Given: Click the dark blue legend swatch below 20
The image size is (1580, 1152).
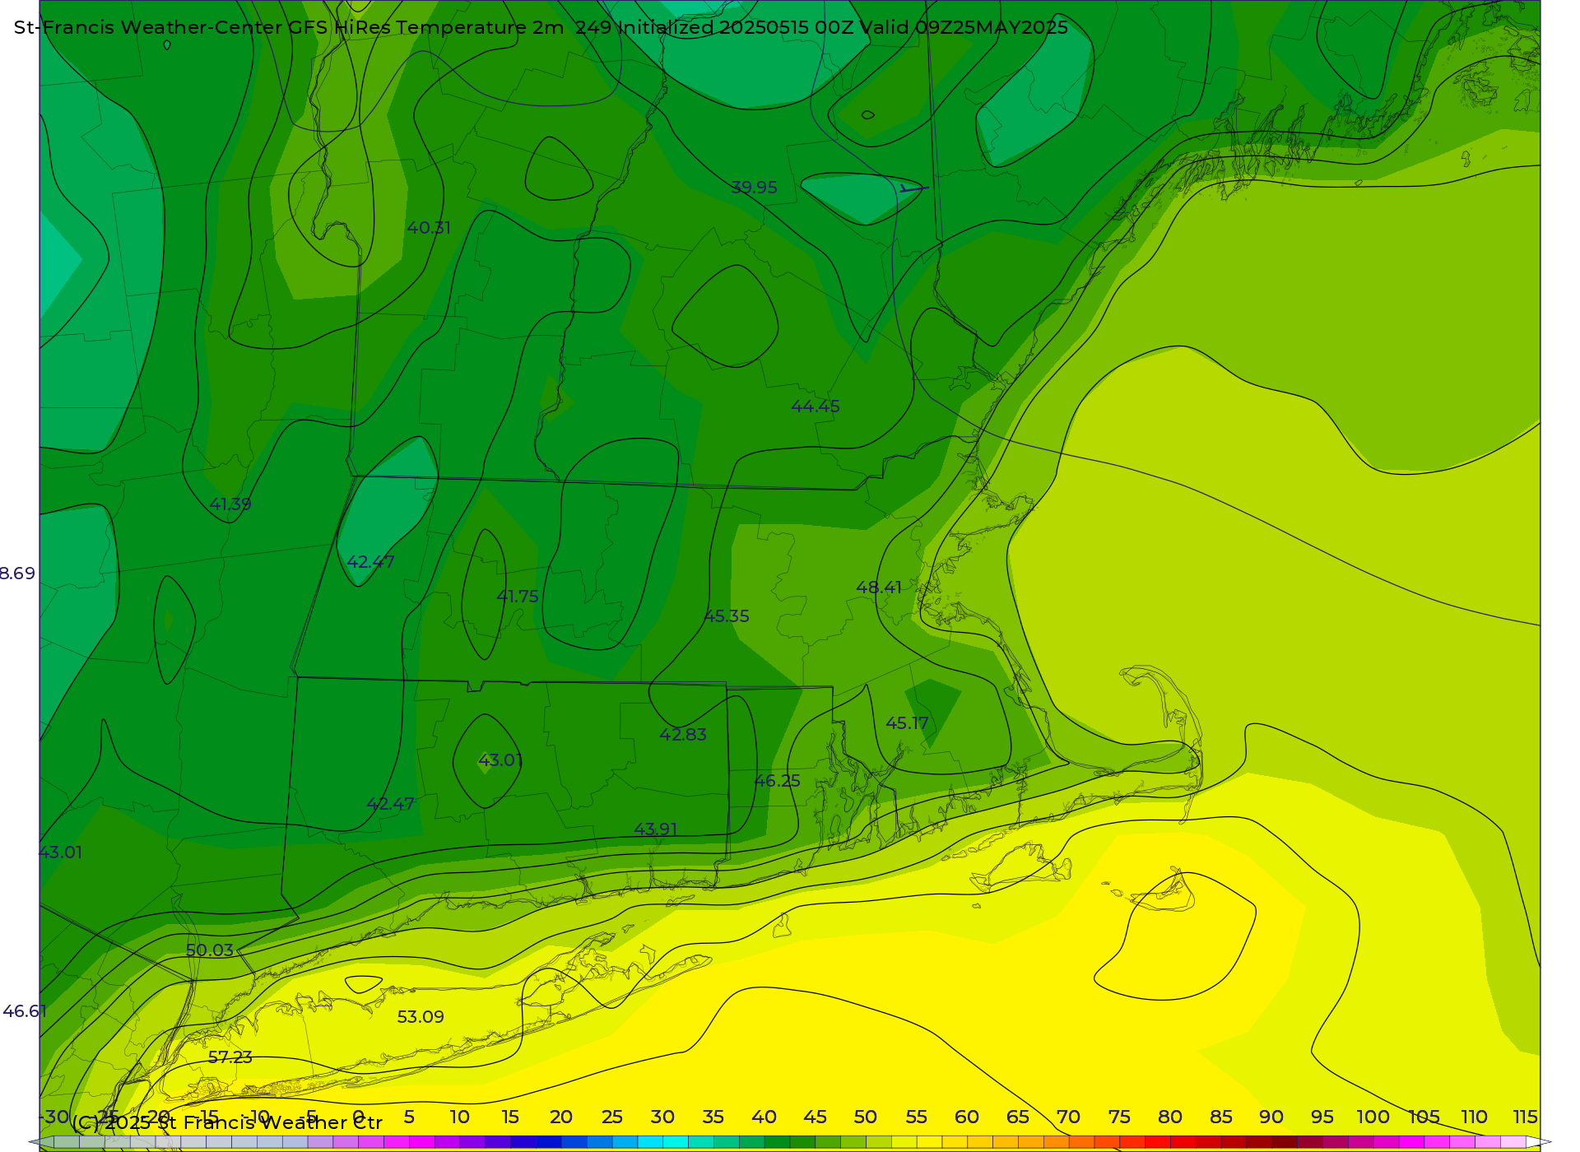Looking at the screenshot, I should click(x=548, y=1142).
